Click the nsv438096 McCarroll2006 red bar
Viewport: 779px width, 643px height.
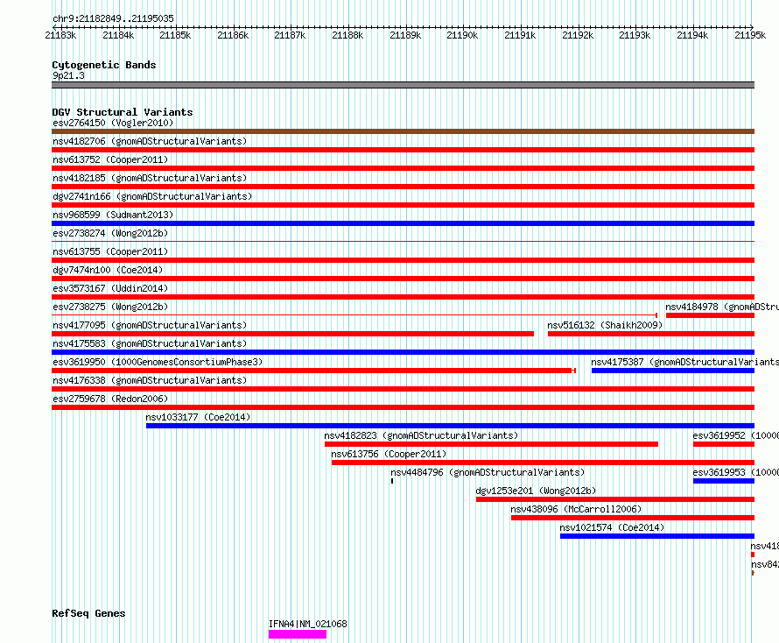click(633, 518)
